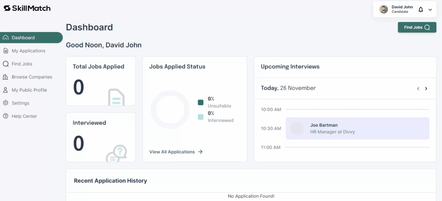Click the Help Center question icon
This screenshot has height=201, width=442.
click(6, 116)
